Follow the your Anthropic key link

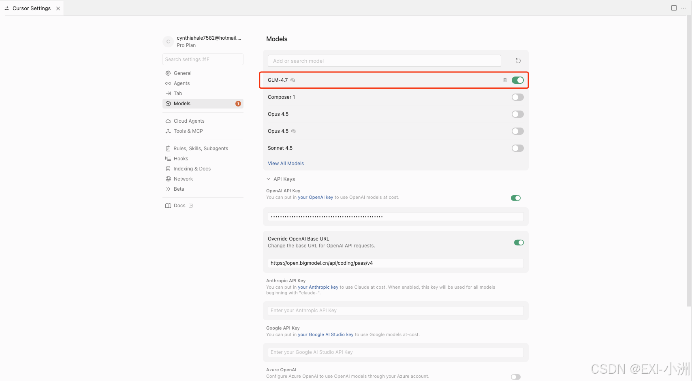click(318, 287)
